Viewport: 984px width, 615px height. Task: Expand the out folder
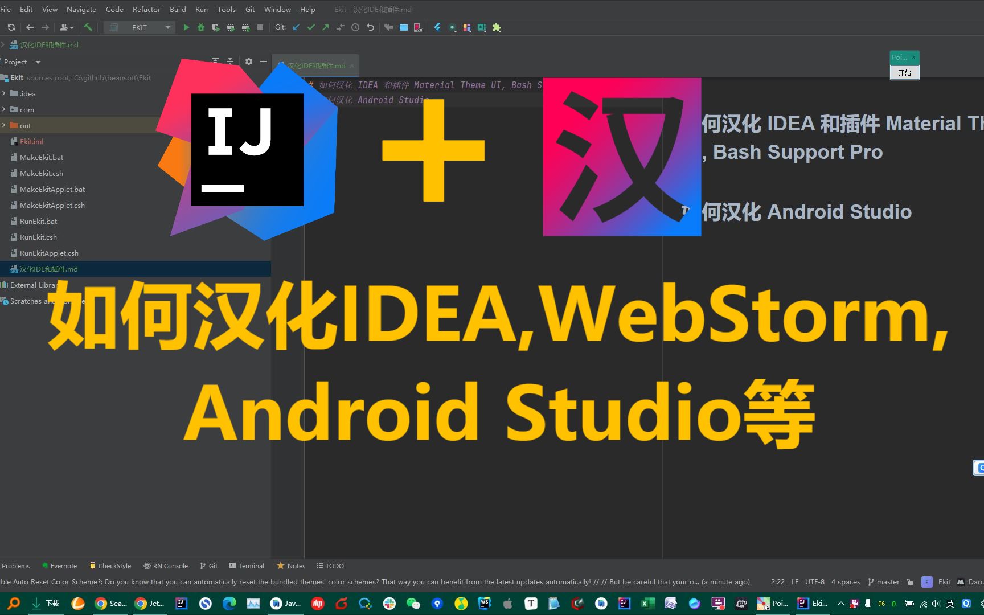4,125
